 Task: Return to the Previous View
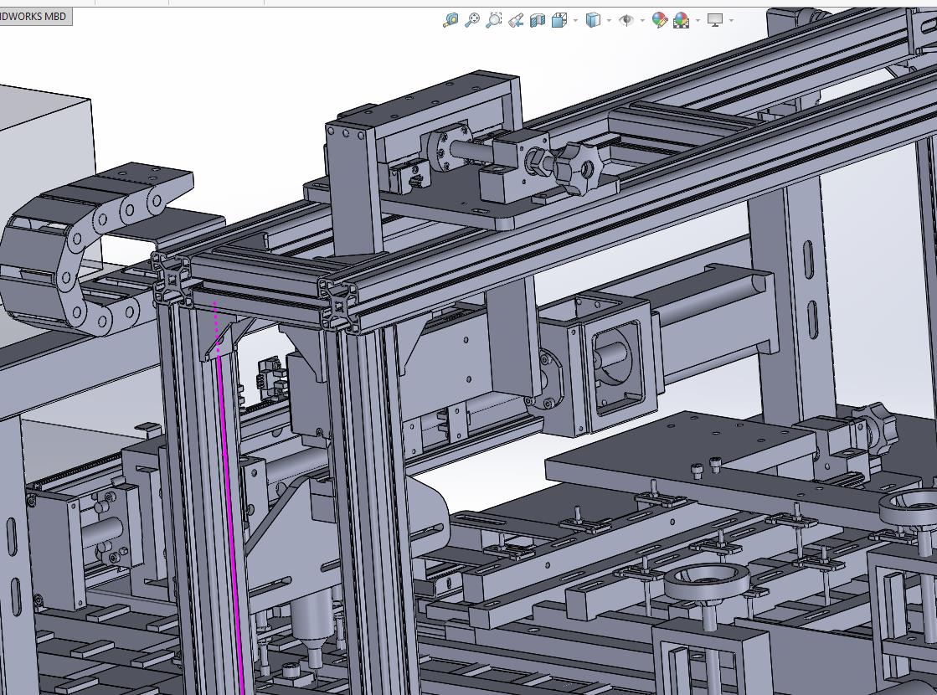click(516, 20)
